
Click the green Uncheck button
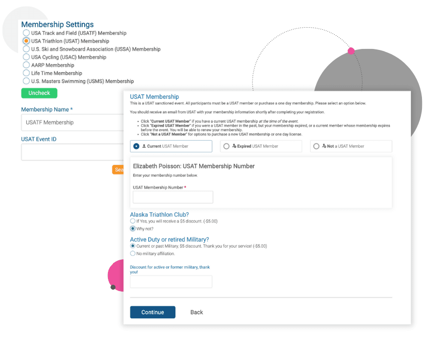(x=39, y=93)
